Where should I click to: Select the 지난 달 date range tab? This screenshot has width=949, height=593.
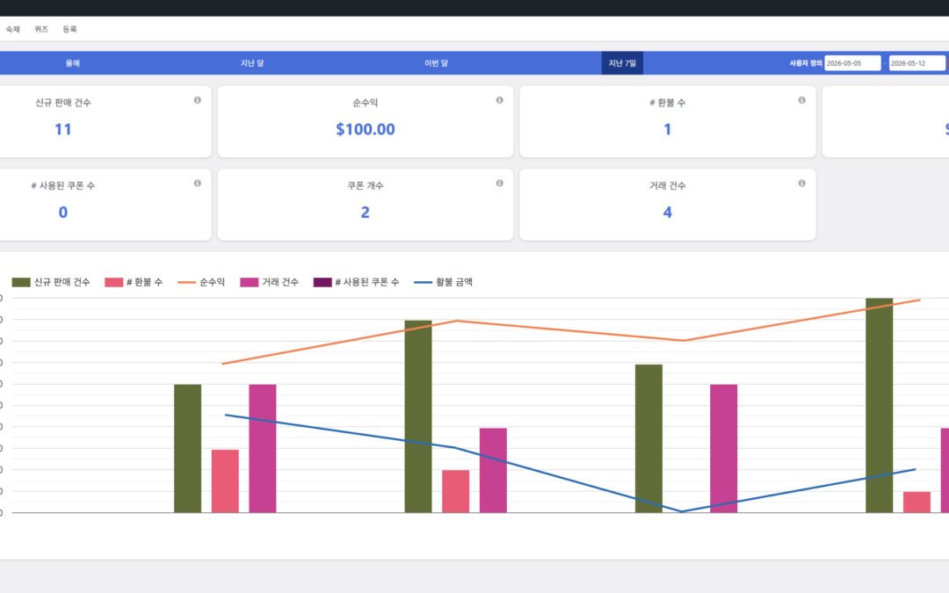252,63
